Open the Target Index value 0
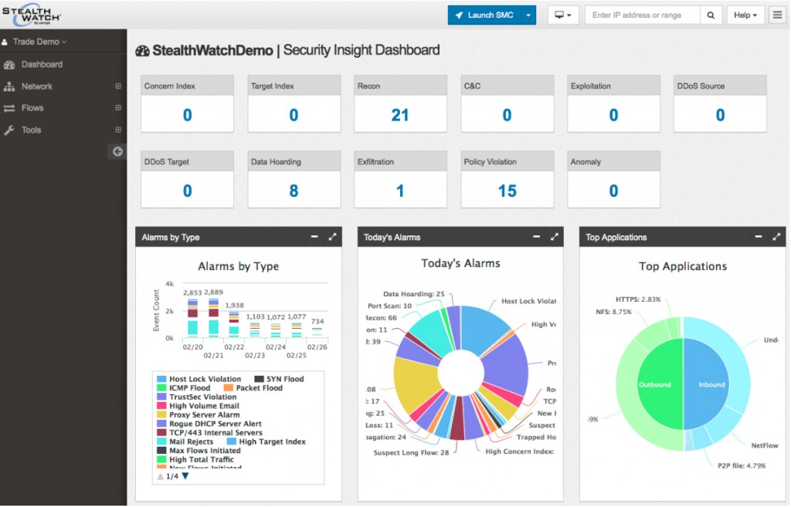791x507 pixels. click(294, 115)
